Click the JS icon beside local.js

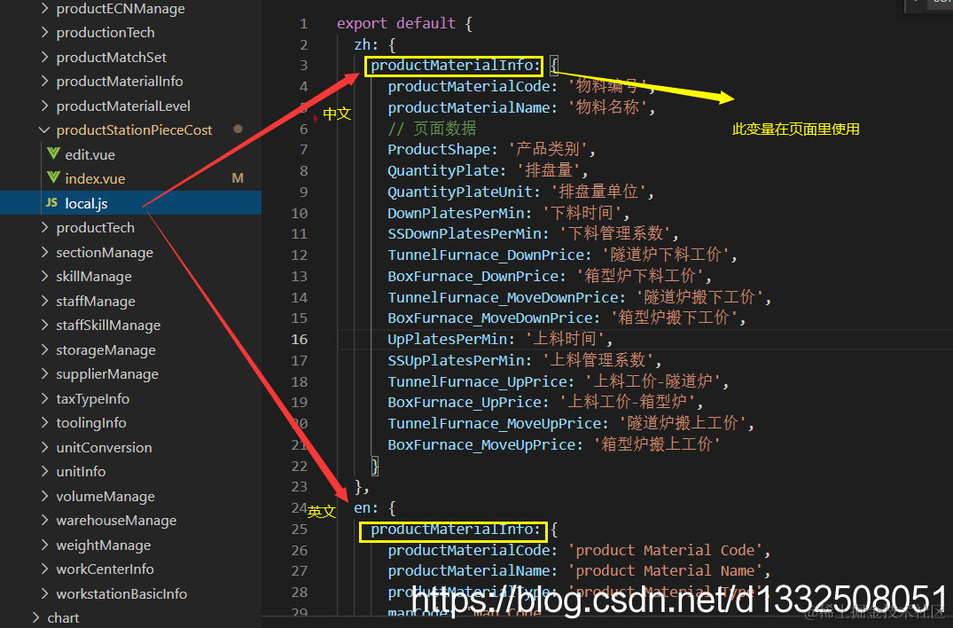click(52, 202)
